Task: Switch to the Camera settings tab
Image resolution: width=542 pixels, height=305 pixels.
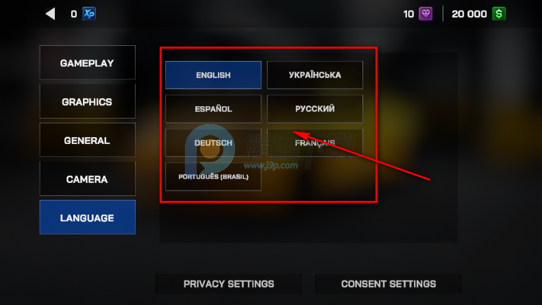Action: coord(88,179)
